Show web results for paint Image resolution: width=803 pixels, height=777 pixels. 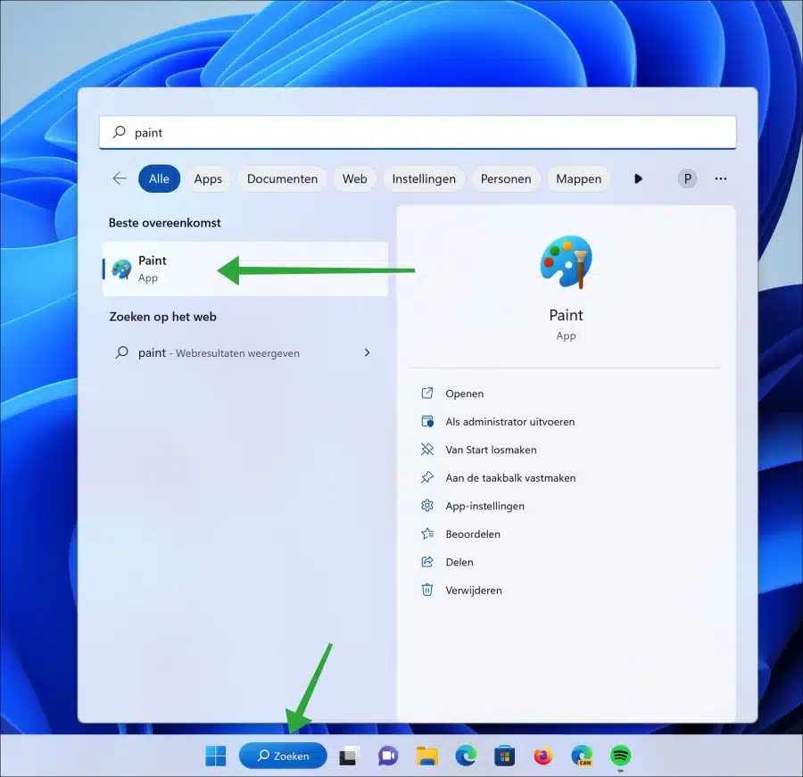click(245, 352)
